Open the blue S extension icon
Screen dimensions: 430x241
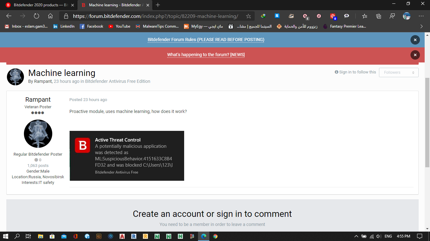tap(277, 16)
